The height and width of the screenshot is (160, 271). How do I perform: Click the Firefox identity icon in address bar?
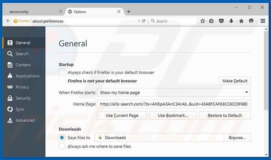15,21
